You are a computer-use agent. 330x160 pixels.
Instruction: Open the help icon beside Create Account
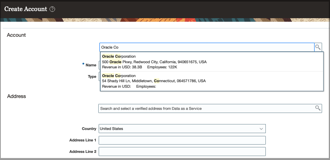(52, 9)
